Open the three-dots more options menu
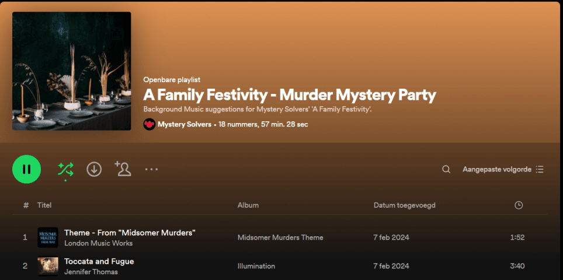 pos(151,169)
